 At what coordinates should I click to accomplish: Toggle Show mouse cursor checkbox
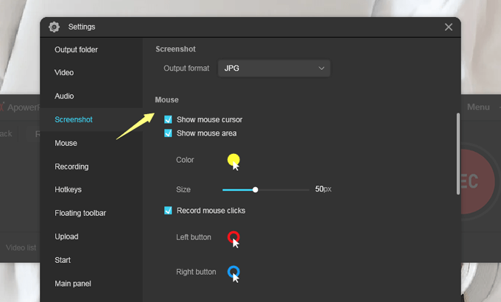point(169,119)
